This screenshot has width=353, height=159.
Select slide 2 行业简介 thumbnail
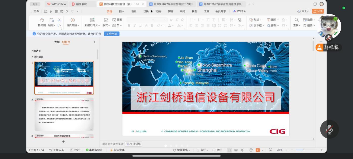64,114
